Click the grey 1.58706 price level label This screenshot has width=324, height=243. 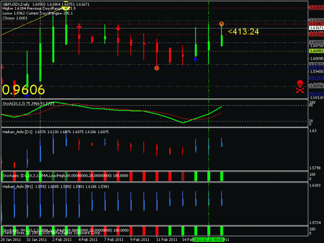(317, 86)
